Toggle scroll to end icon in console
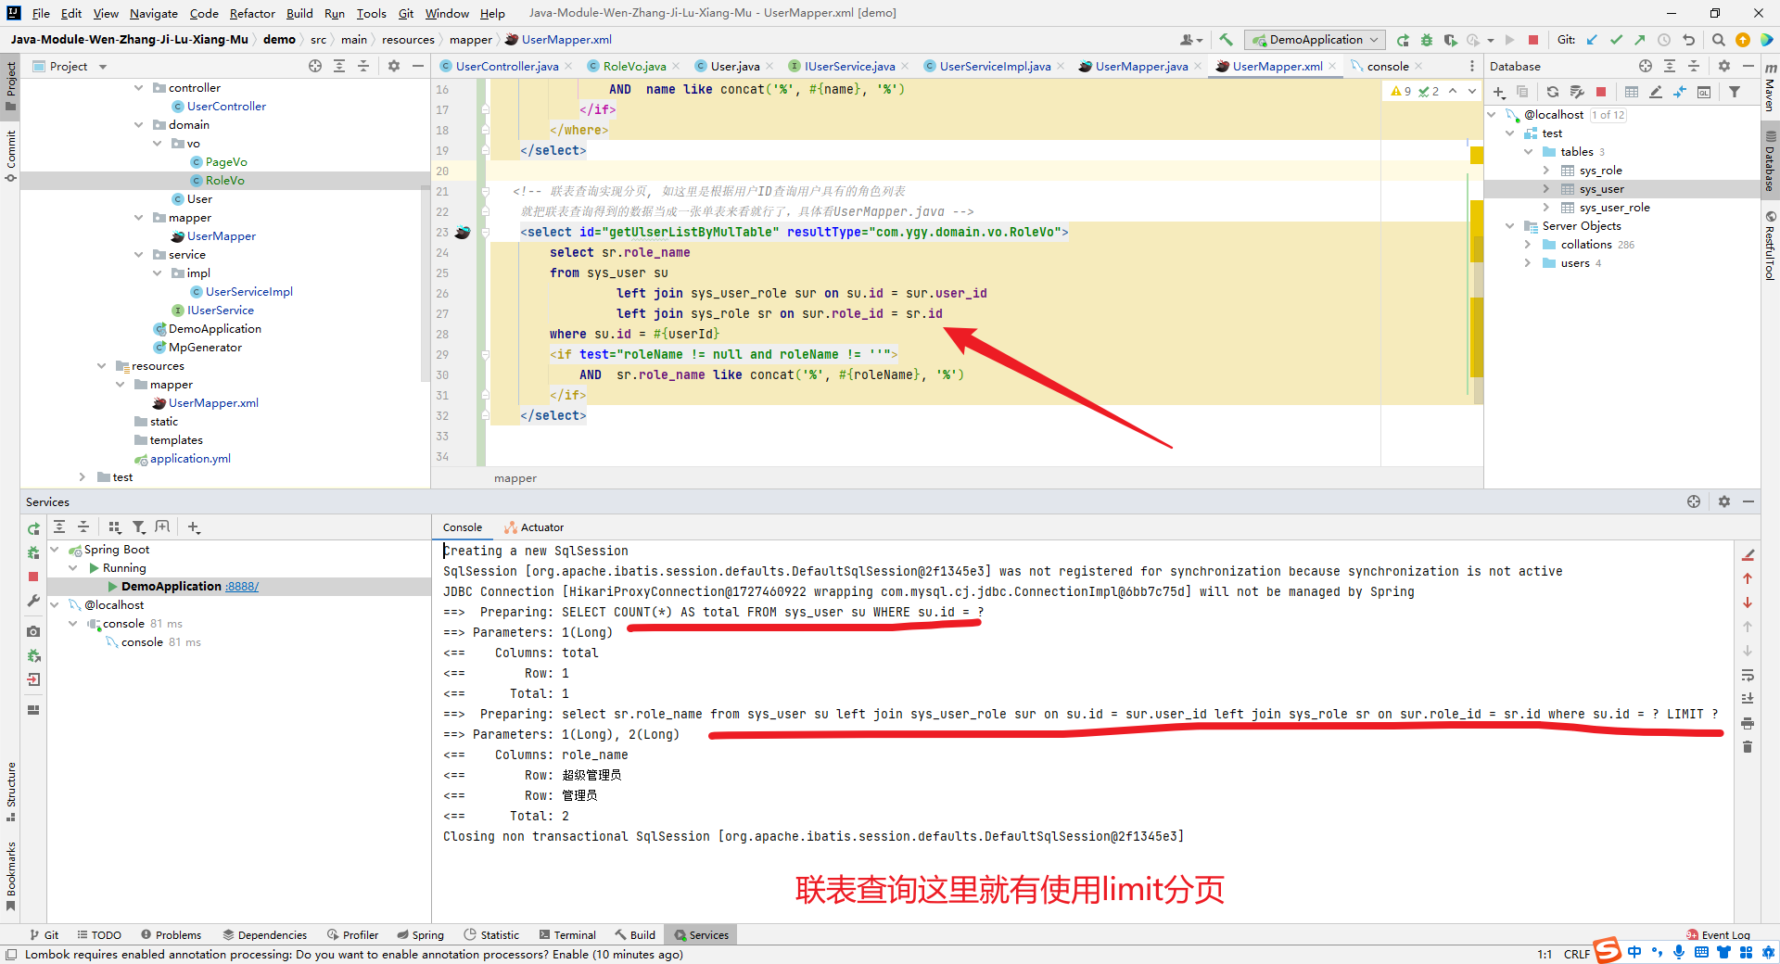This screenshot has width=1780, height=964. [x=1748, y=699]
